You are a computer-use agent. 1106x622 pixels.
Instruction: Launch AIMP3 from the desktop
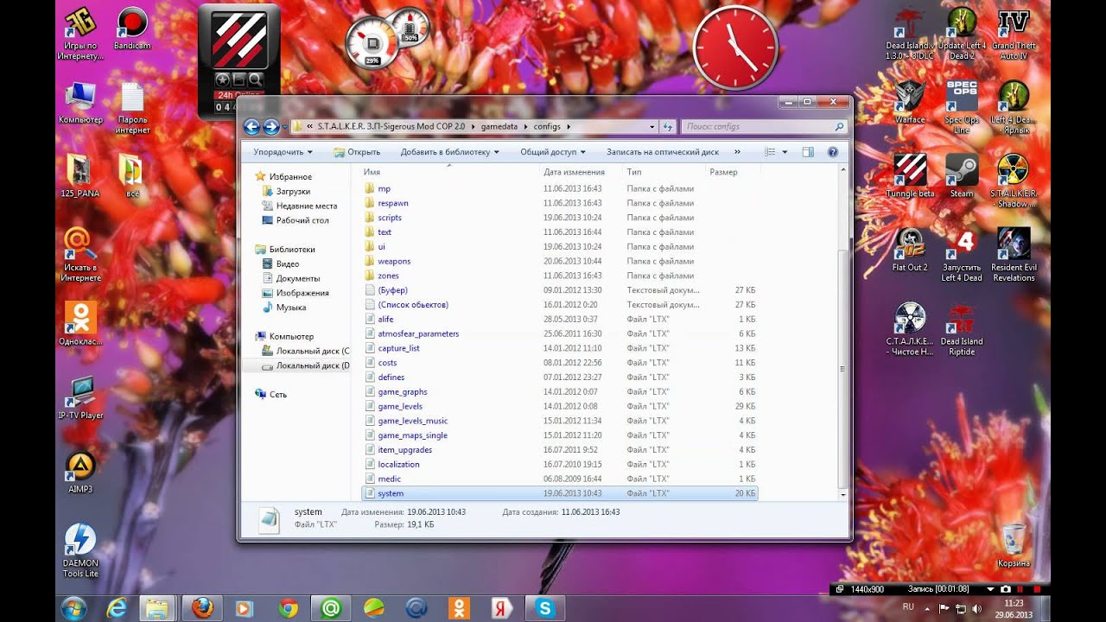point(80,472)
